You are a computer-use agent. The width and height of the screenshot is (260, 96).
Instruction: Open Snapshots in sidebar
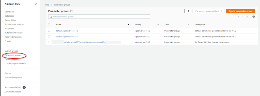click(x=9, y=28)
